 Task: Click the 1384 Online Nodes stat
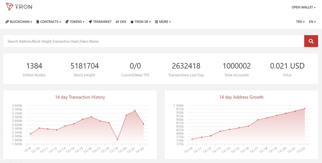34,69
